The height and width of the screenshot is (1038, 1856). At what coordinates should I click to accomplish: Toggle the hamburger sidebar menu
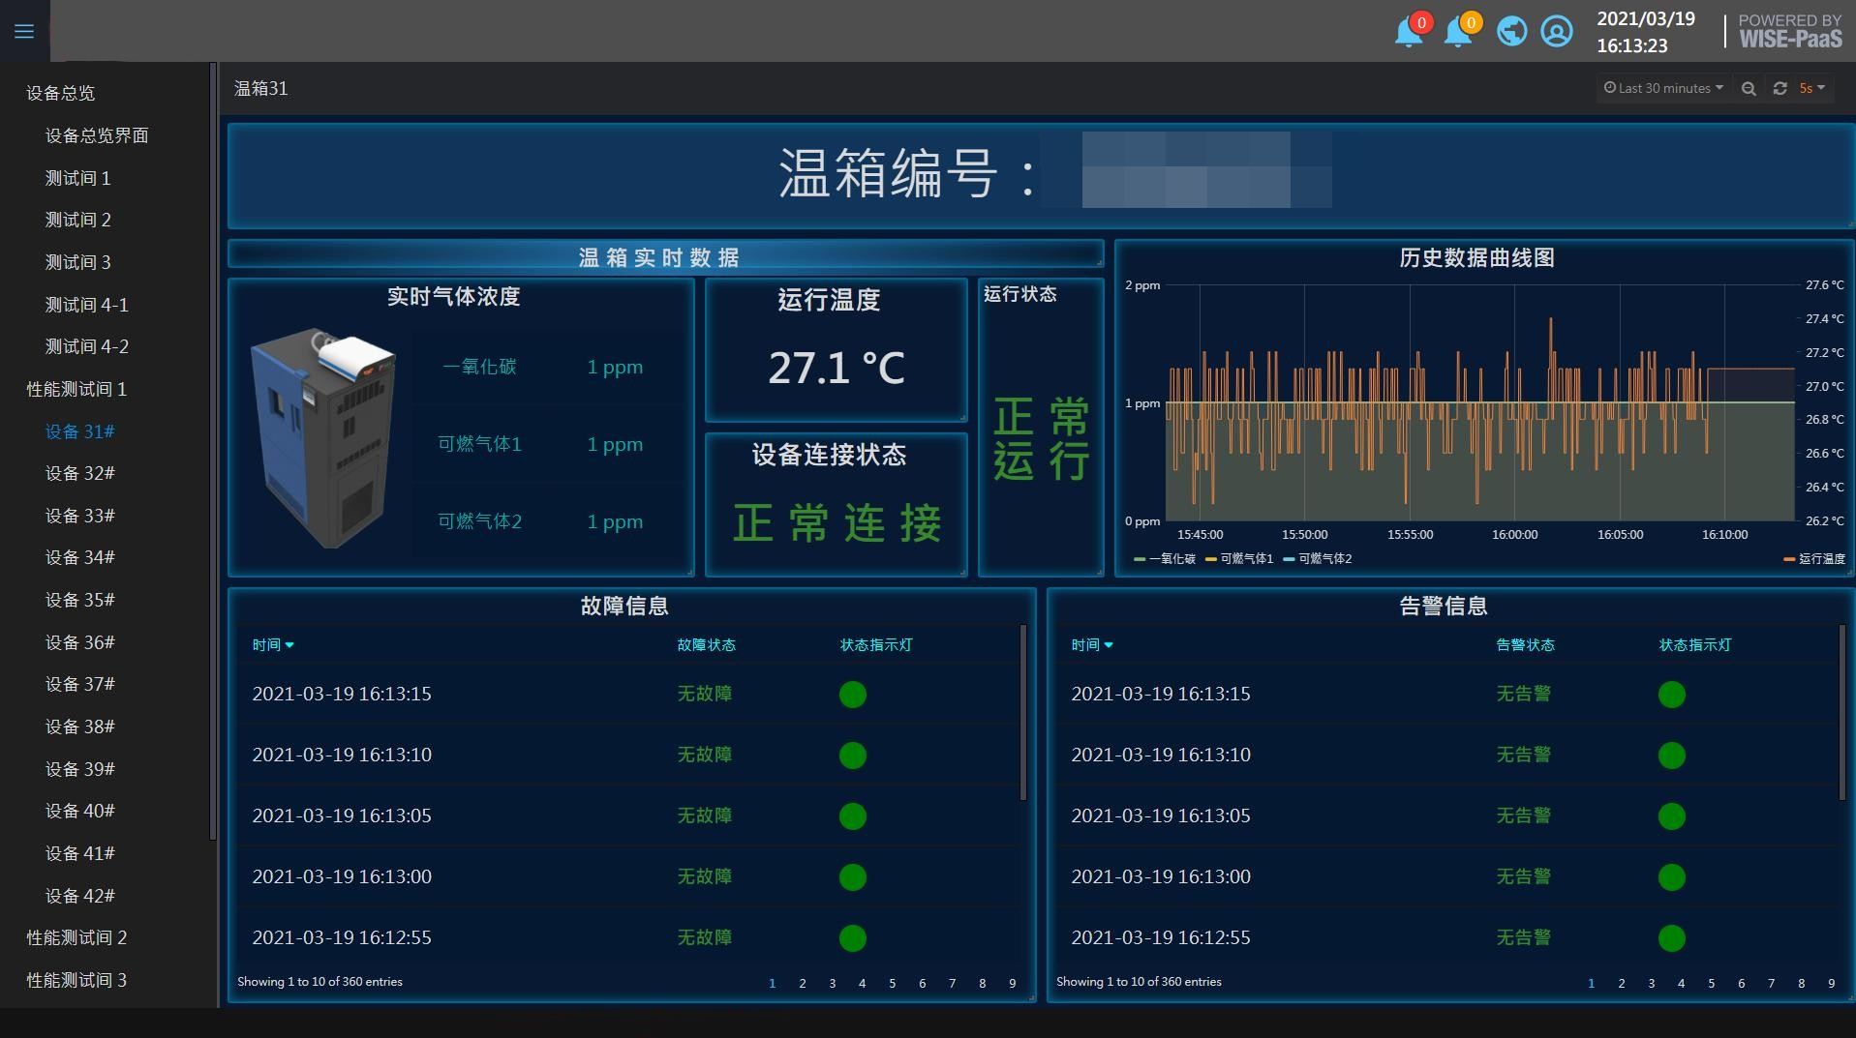24,31
